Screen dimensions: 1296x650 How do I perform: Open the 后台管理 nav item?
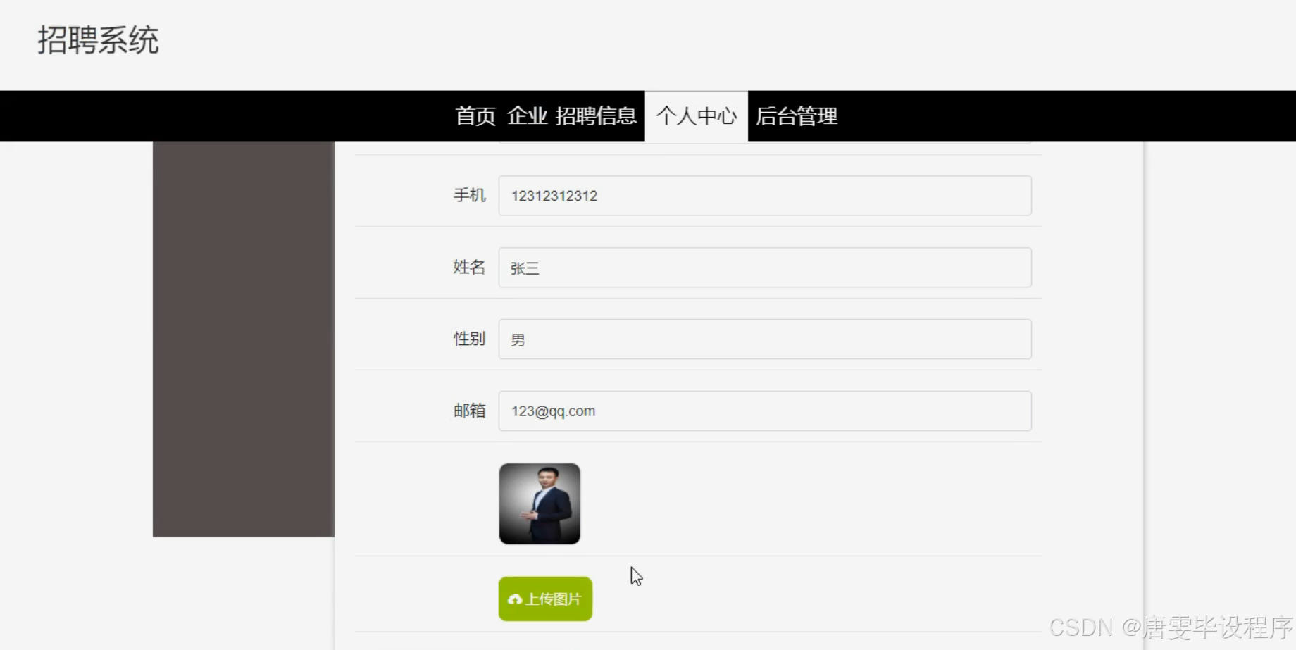(x=797, y=116)
